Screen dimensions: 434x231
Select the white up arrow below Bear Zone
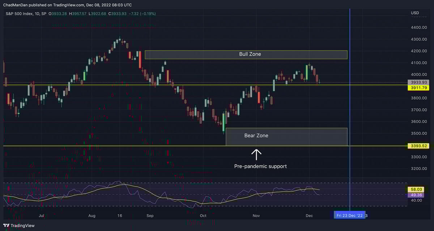[256, 154]
